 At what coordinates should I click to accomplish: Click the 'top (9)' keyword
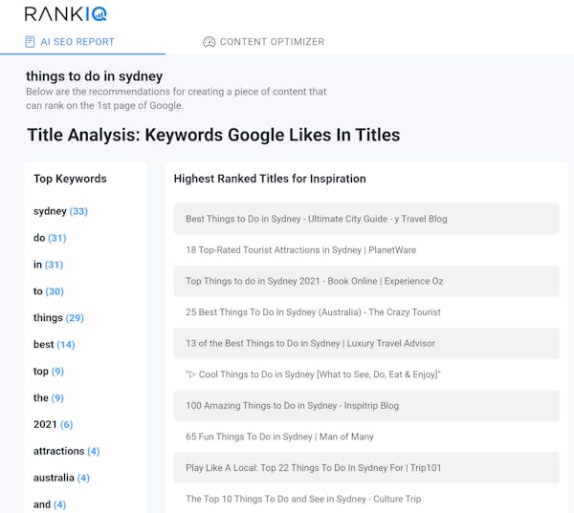(x=49, y=371)
